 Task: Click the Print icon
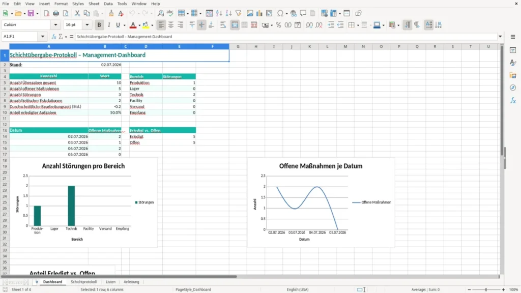56,13
